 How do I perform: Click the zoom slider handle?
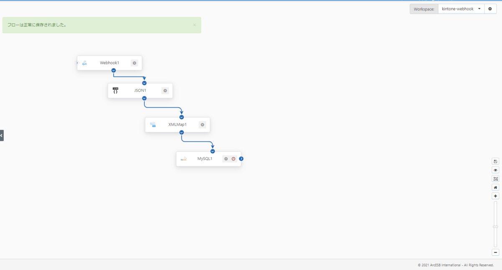[x=496, y=227]
